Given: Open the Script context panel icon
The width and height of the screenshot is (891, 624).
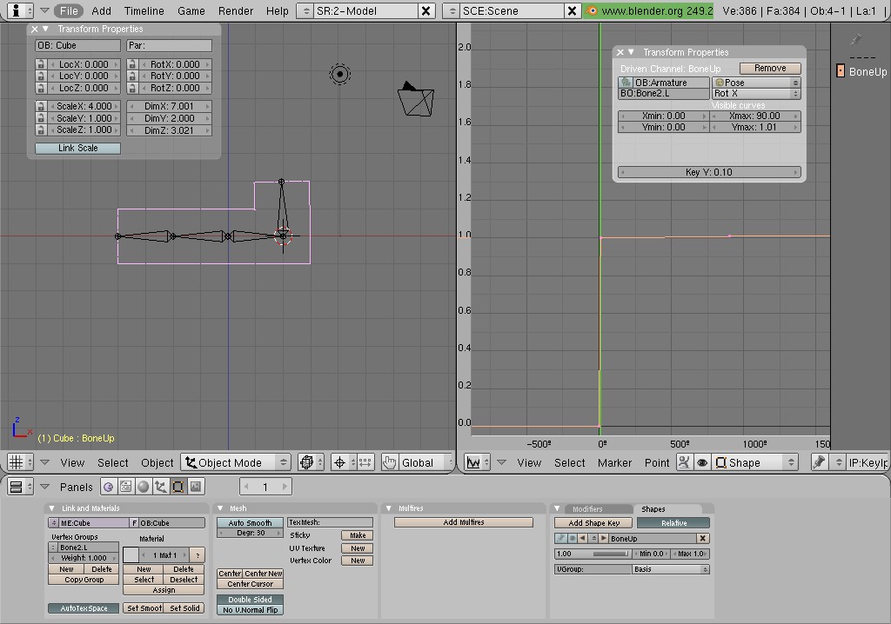Looking at the screenshot, I should pyautogui.click(x=125, y=487).
